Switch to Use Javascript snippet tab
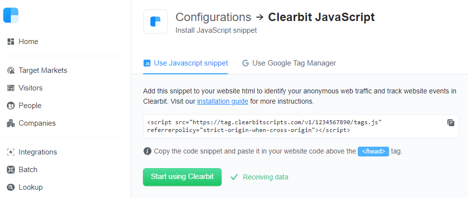Viewport: 468px width, 198px height. (x=186, y=63)
